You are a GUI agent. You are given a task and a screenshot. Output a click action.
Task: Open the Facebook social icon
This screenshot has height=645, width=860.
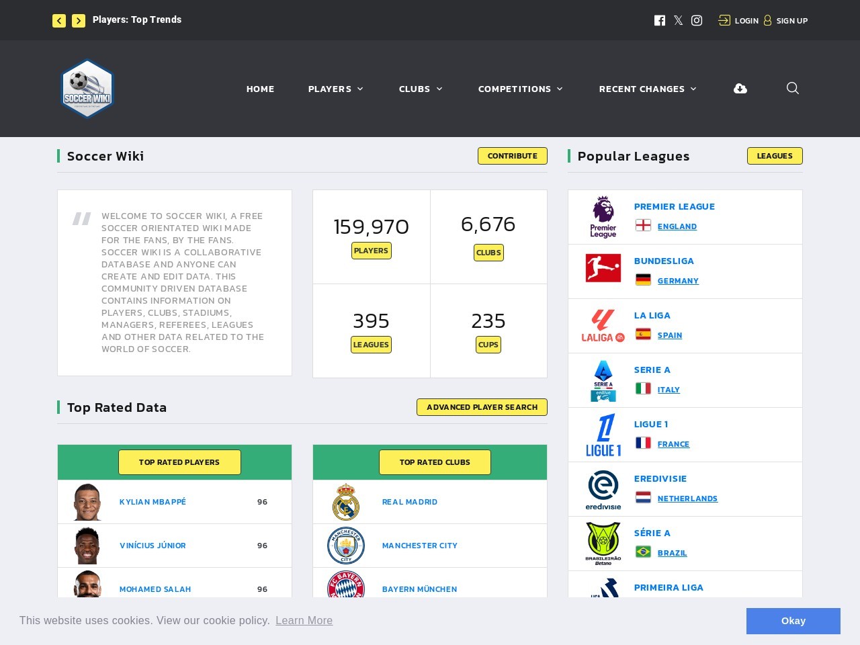[x=660, y=21]
